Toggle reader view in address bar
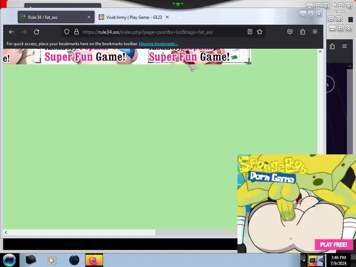The height and width of the screenshot is (267, 356). coord(250,32)
